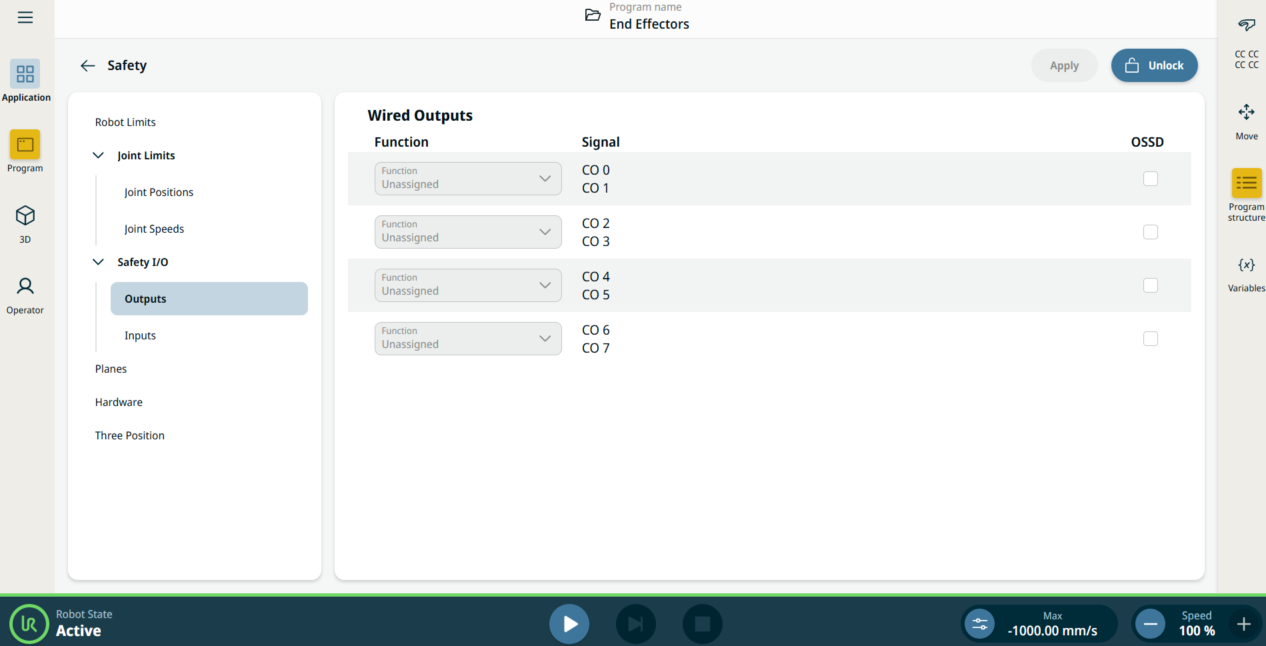
Task: Open the hamburger menu
Action: click(25, 17)
